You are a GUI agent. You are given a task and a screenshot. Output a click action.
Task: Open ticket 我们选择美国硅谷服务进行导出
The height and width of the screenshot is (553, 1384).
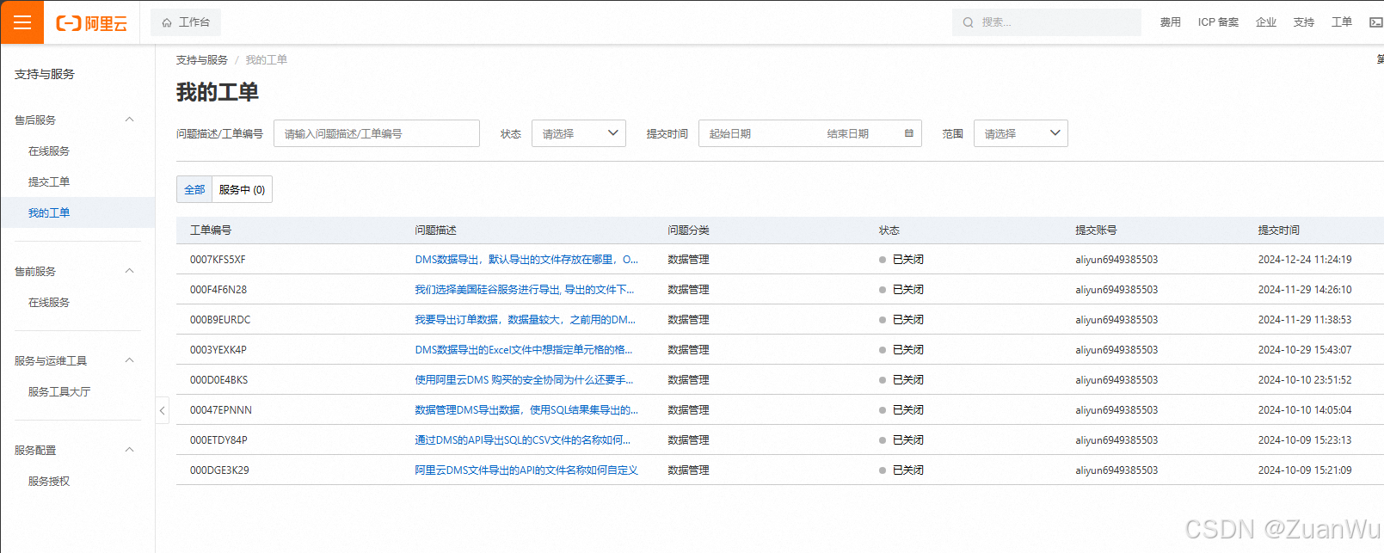pyautogui.click(x=525, y=290)
